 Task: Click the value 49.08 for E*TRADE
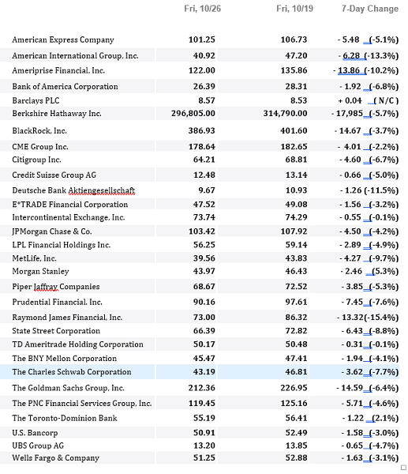click(296, 205)
